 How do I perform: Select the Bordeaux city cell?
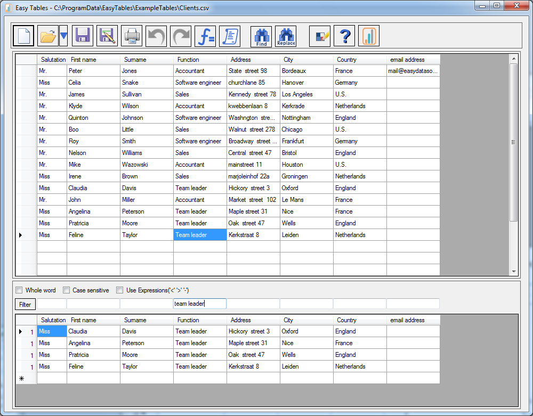tap(306, 71)
